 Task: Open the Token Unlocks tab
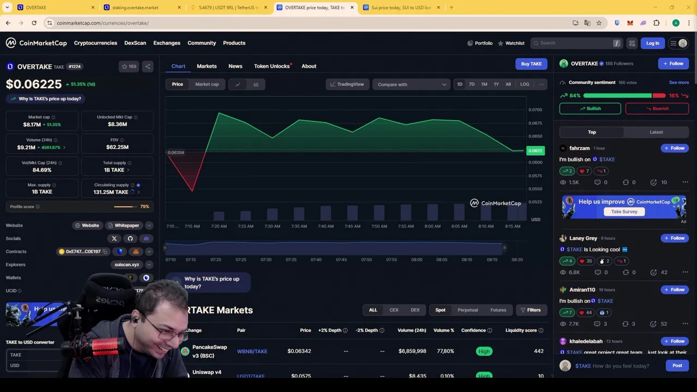[x=272, y=66]
